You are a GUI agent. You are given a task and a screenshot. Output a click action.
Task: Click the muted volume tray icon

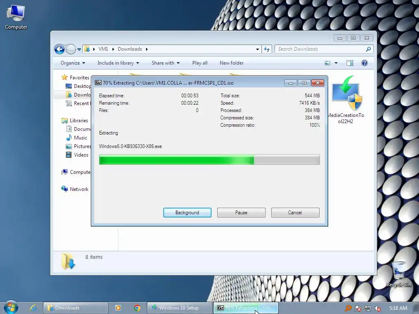click(x=378, y=308)
